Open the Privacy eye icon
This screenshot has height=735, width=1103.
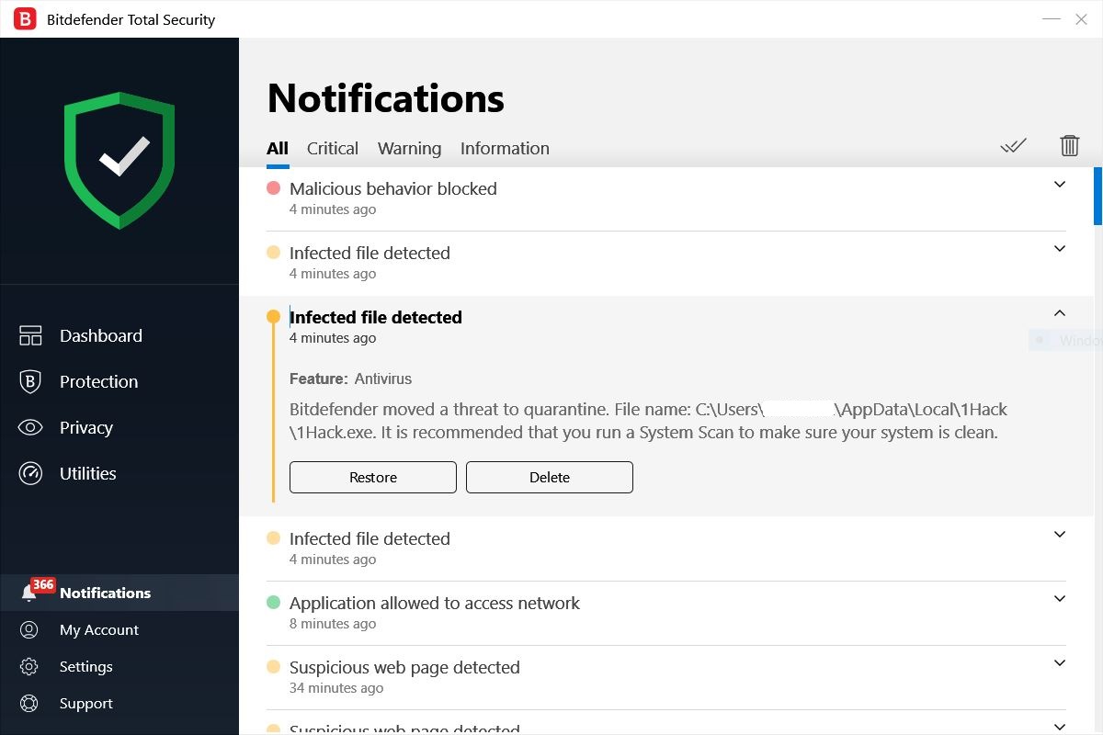coord(30,428)
